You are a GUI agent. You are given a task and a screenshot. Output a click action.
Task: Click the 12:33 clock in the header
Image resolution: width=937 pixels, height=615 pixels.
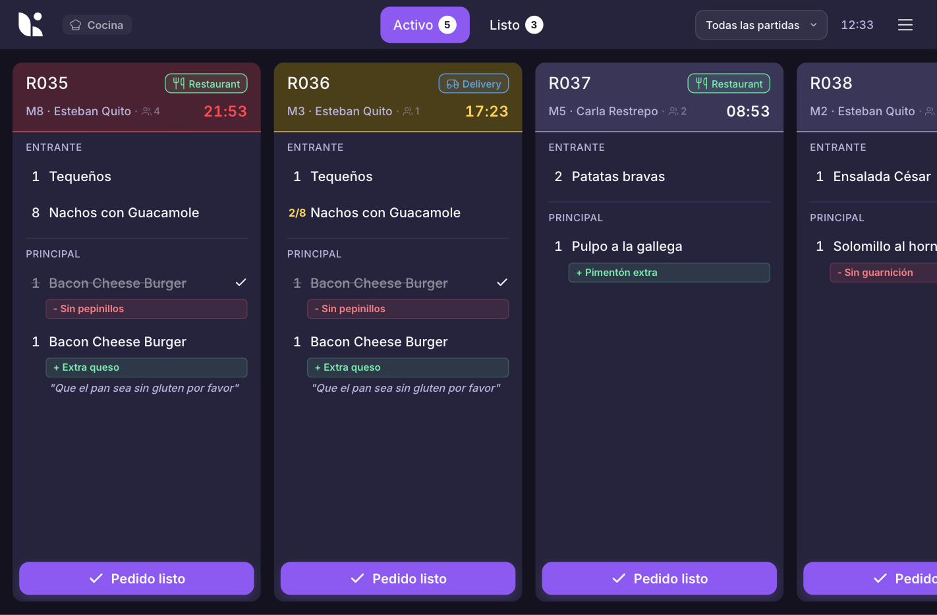click(857, 25)
